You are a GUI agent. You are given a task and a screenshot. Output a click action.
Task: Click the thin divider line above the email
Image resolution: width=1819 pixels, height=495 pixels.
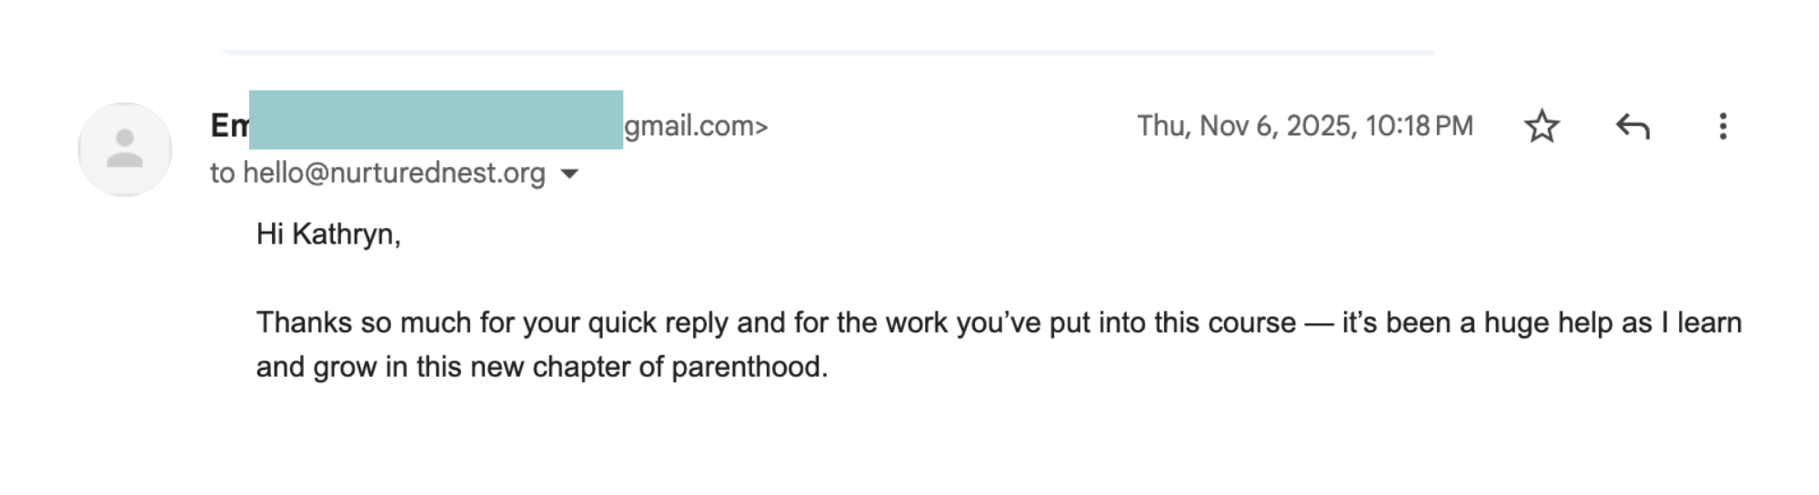[x=828, y=53]
